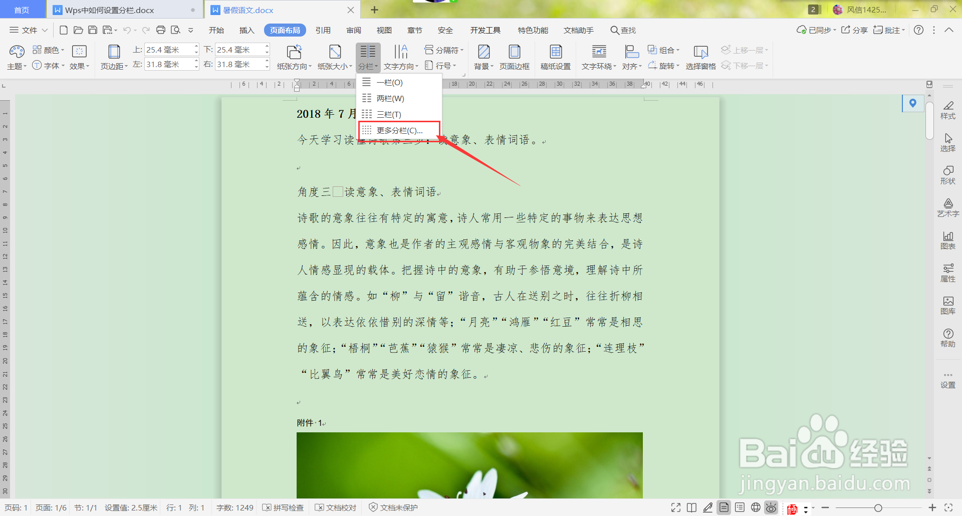This screenshot has height=516, width=962.
Task: Toggle full screen mode in status bar
Action: (x=675, y=507)
